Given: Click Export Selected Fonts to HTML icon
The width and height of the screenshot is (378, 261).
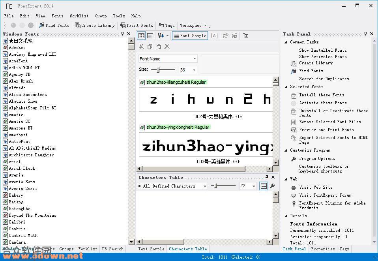Looking at the screenshot, I should tap(294, 138).
